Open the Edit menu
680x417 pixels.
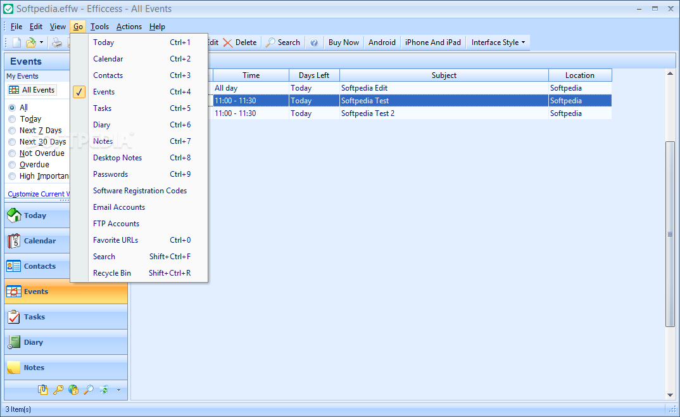pyautogui.click(x=35, y=27)
